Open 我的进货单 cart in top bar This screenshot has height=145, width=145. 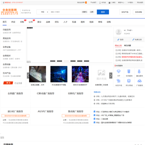82,2
